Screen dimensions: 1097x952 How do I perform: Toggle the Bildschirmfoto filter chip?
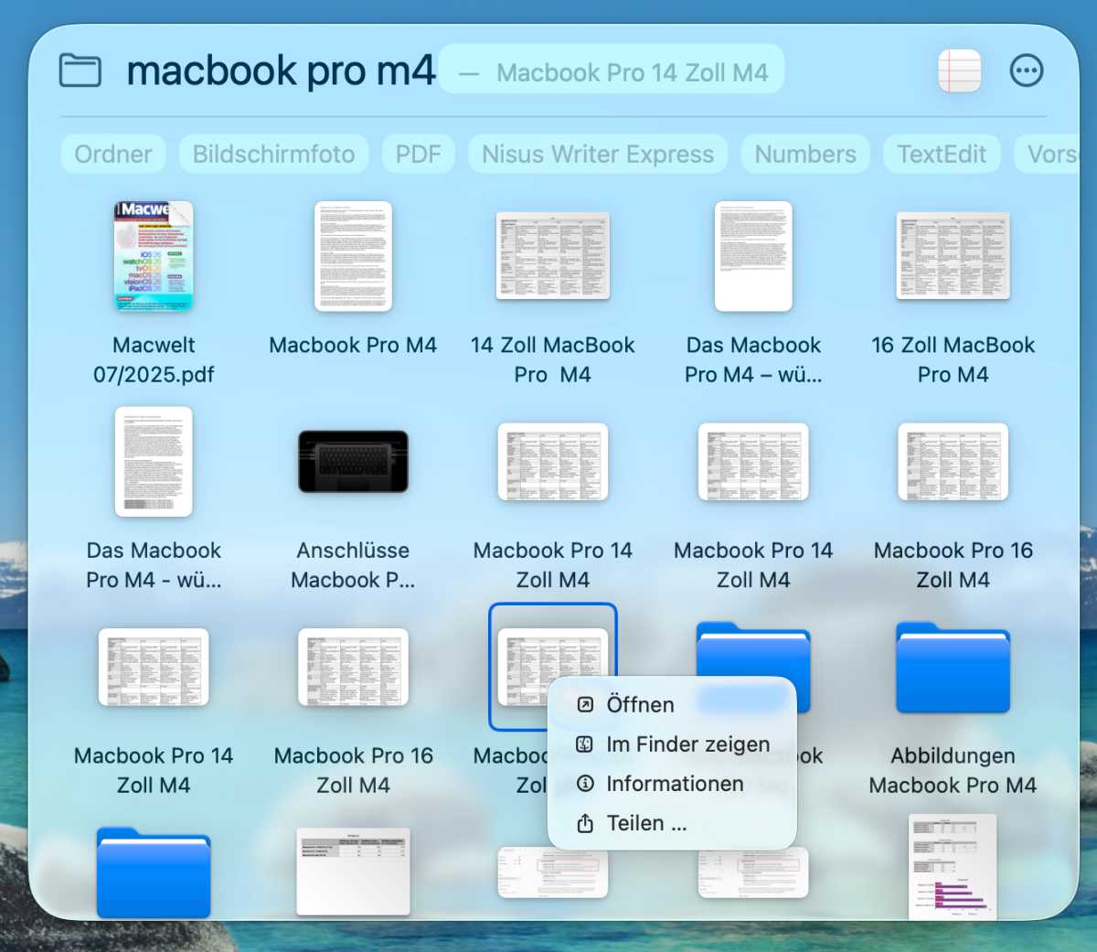(x=273, y=154)
